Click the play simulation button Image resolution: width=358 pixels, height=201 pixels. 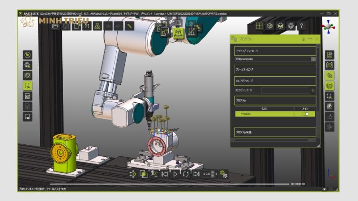tap(175, 174)
